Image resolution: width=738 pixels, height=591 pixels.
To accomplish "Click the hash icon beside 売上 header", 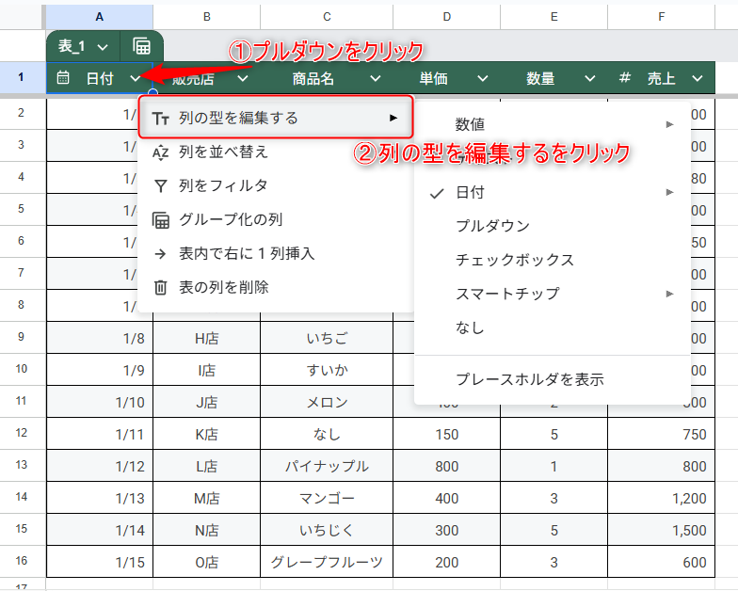I will [x=624, y=79].
